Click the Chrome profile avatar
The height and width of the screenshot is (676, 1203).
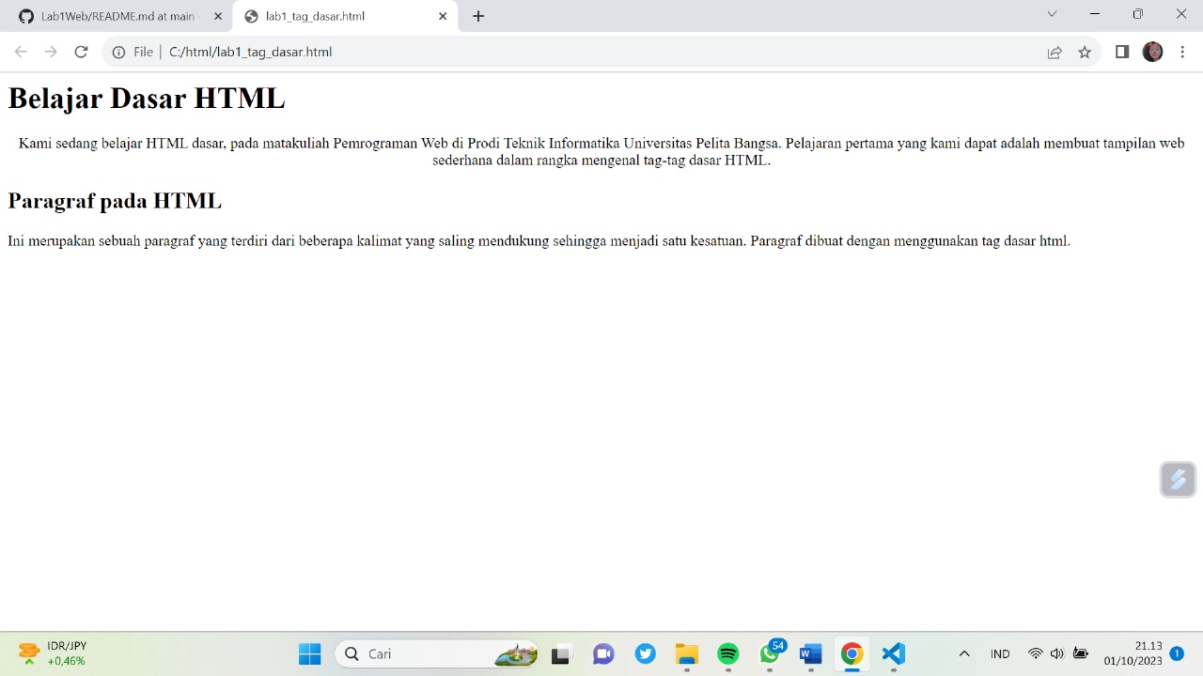coord(1152,52)
